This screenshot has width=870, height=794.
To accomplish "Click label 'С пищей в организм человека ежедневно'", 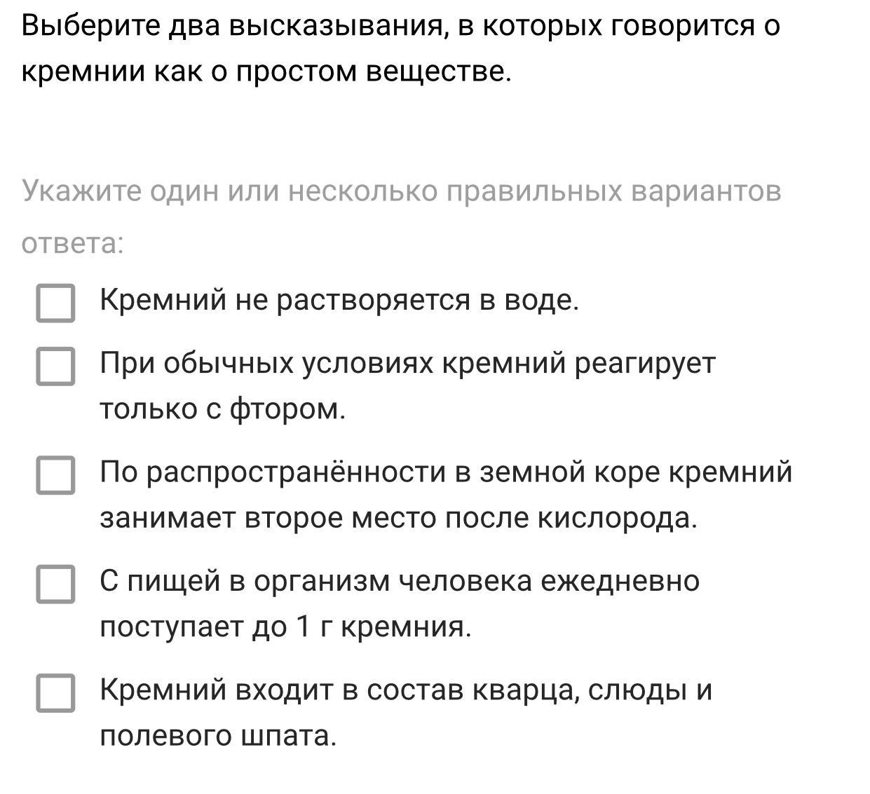I will tap(400, 581).
